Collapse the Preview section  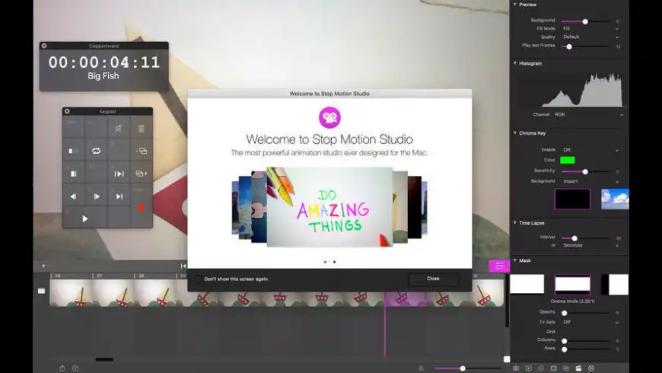515,5
